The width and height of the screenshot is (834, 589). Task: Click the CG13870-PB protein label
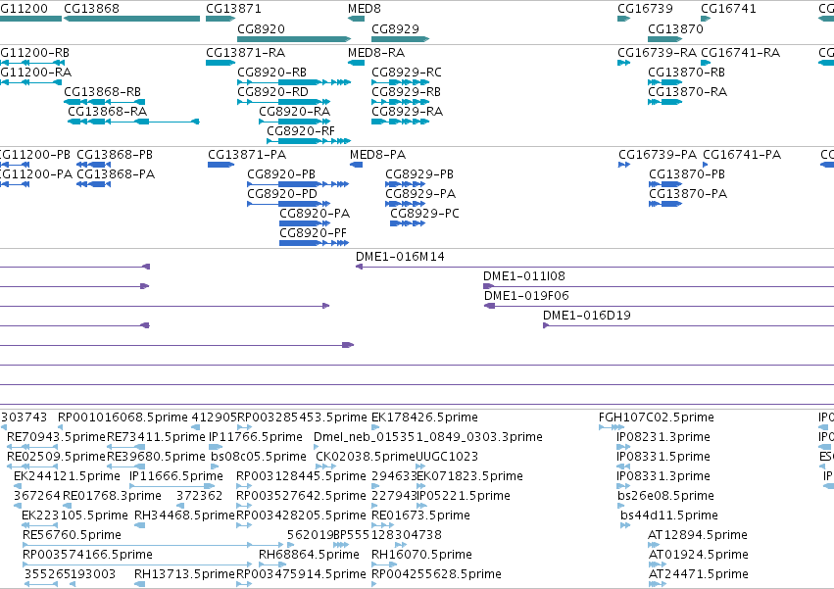[x=687, y=174]
